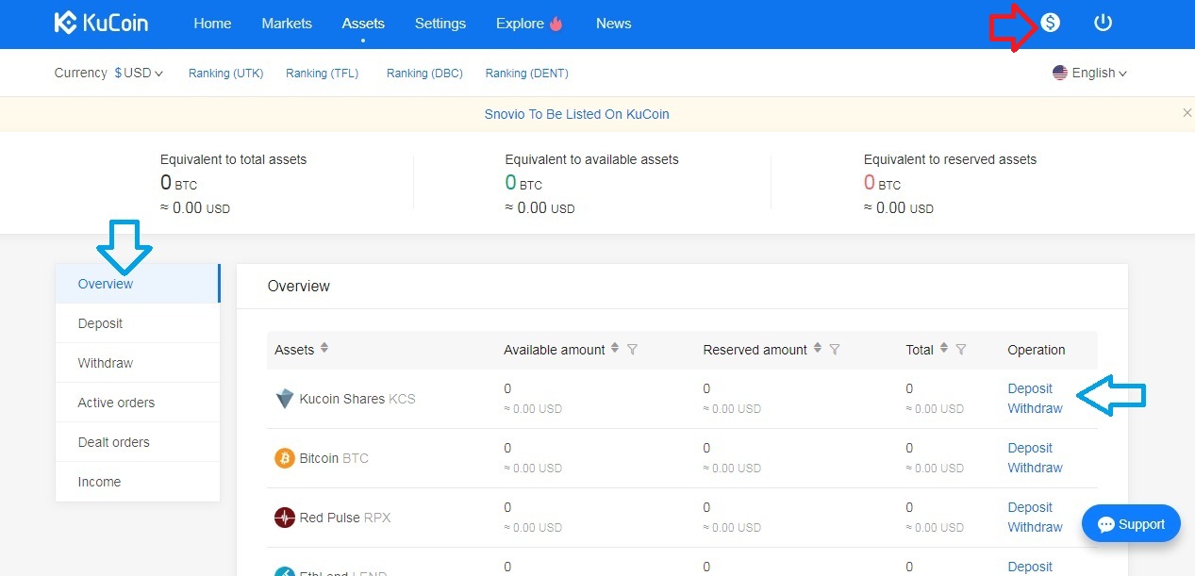Open the filter for Reserved amount
This screenshot has width=1195, height=576.
tap(835, 350)
